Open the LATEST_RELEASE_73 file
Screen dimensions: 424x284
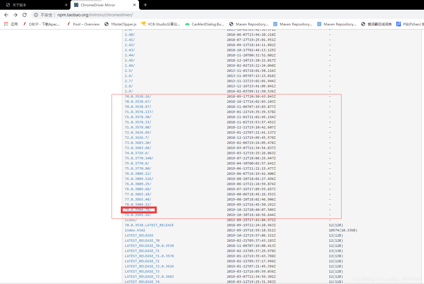pyautogui.click(x=142, y=271)
